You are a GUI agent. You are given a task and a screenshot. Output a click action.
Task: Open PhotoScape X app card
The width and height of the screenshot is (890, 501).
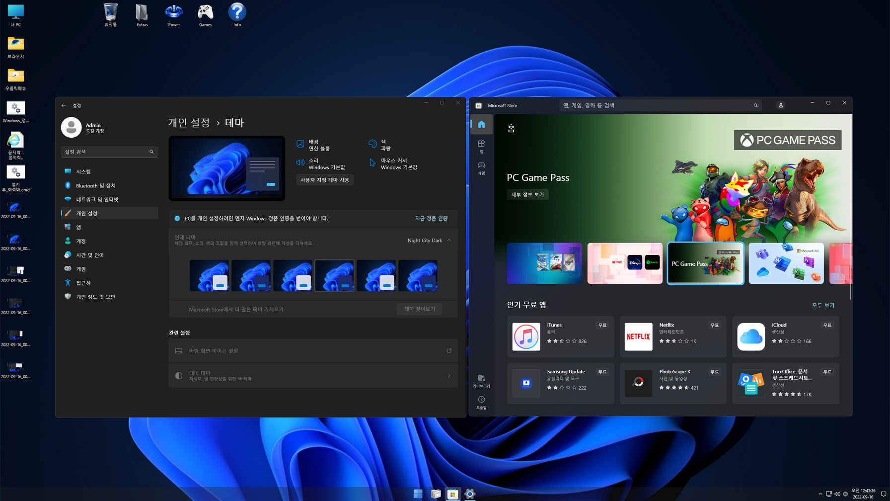[x=673, y=383]
